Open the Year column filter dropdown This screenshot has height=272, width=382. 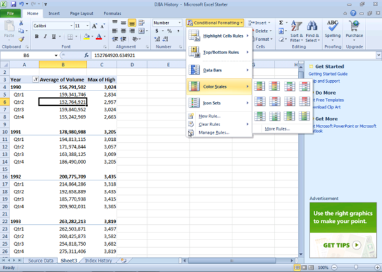point(34,79)
